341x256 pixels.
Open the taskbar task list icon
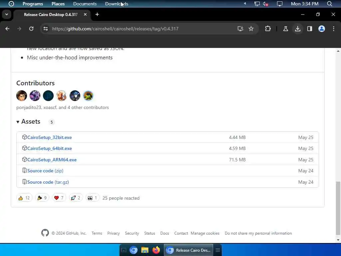[218, 250]
